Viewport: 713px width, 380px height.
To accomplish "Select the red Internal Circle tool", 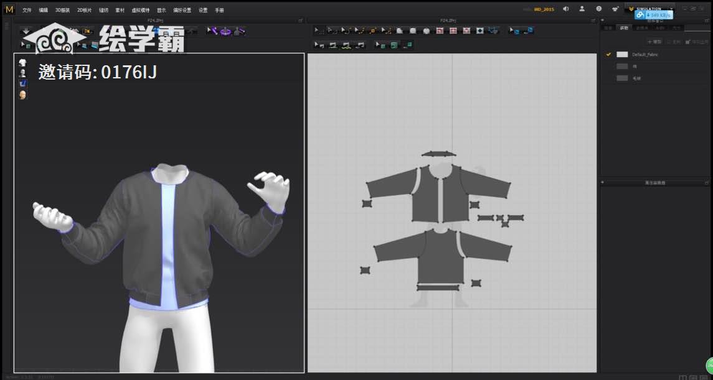I will [466, 30].
